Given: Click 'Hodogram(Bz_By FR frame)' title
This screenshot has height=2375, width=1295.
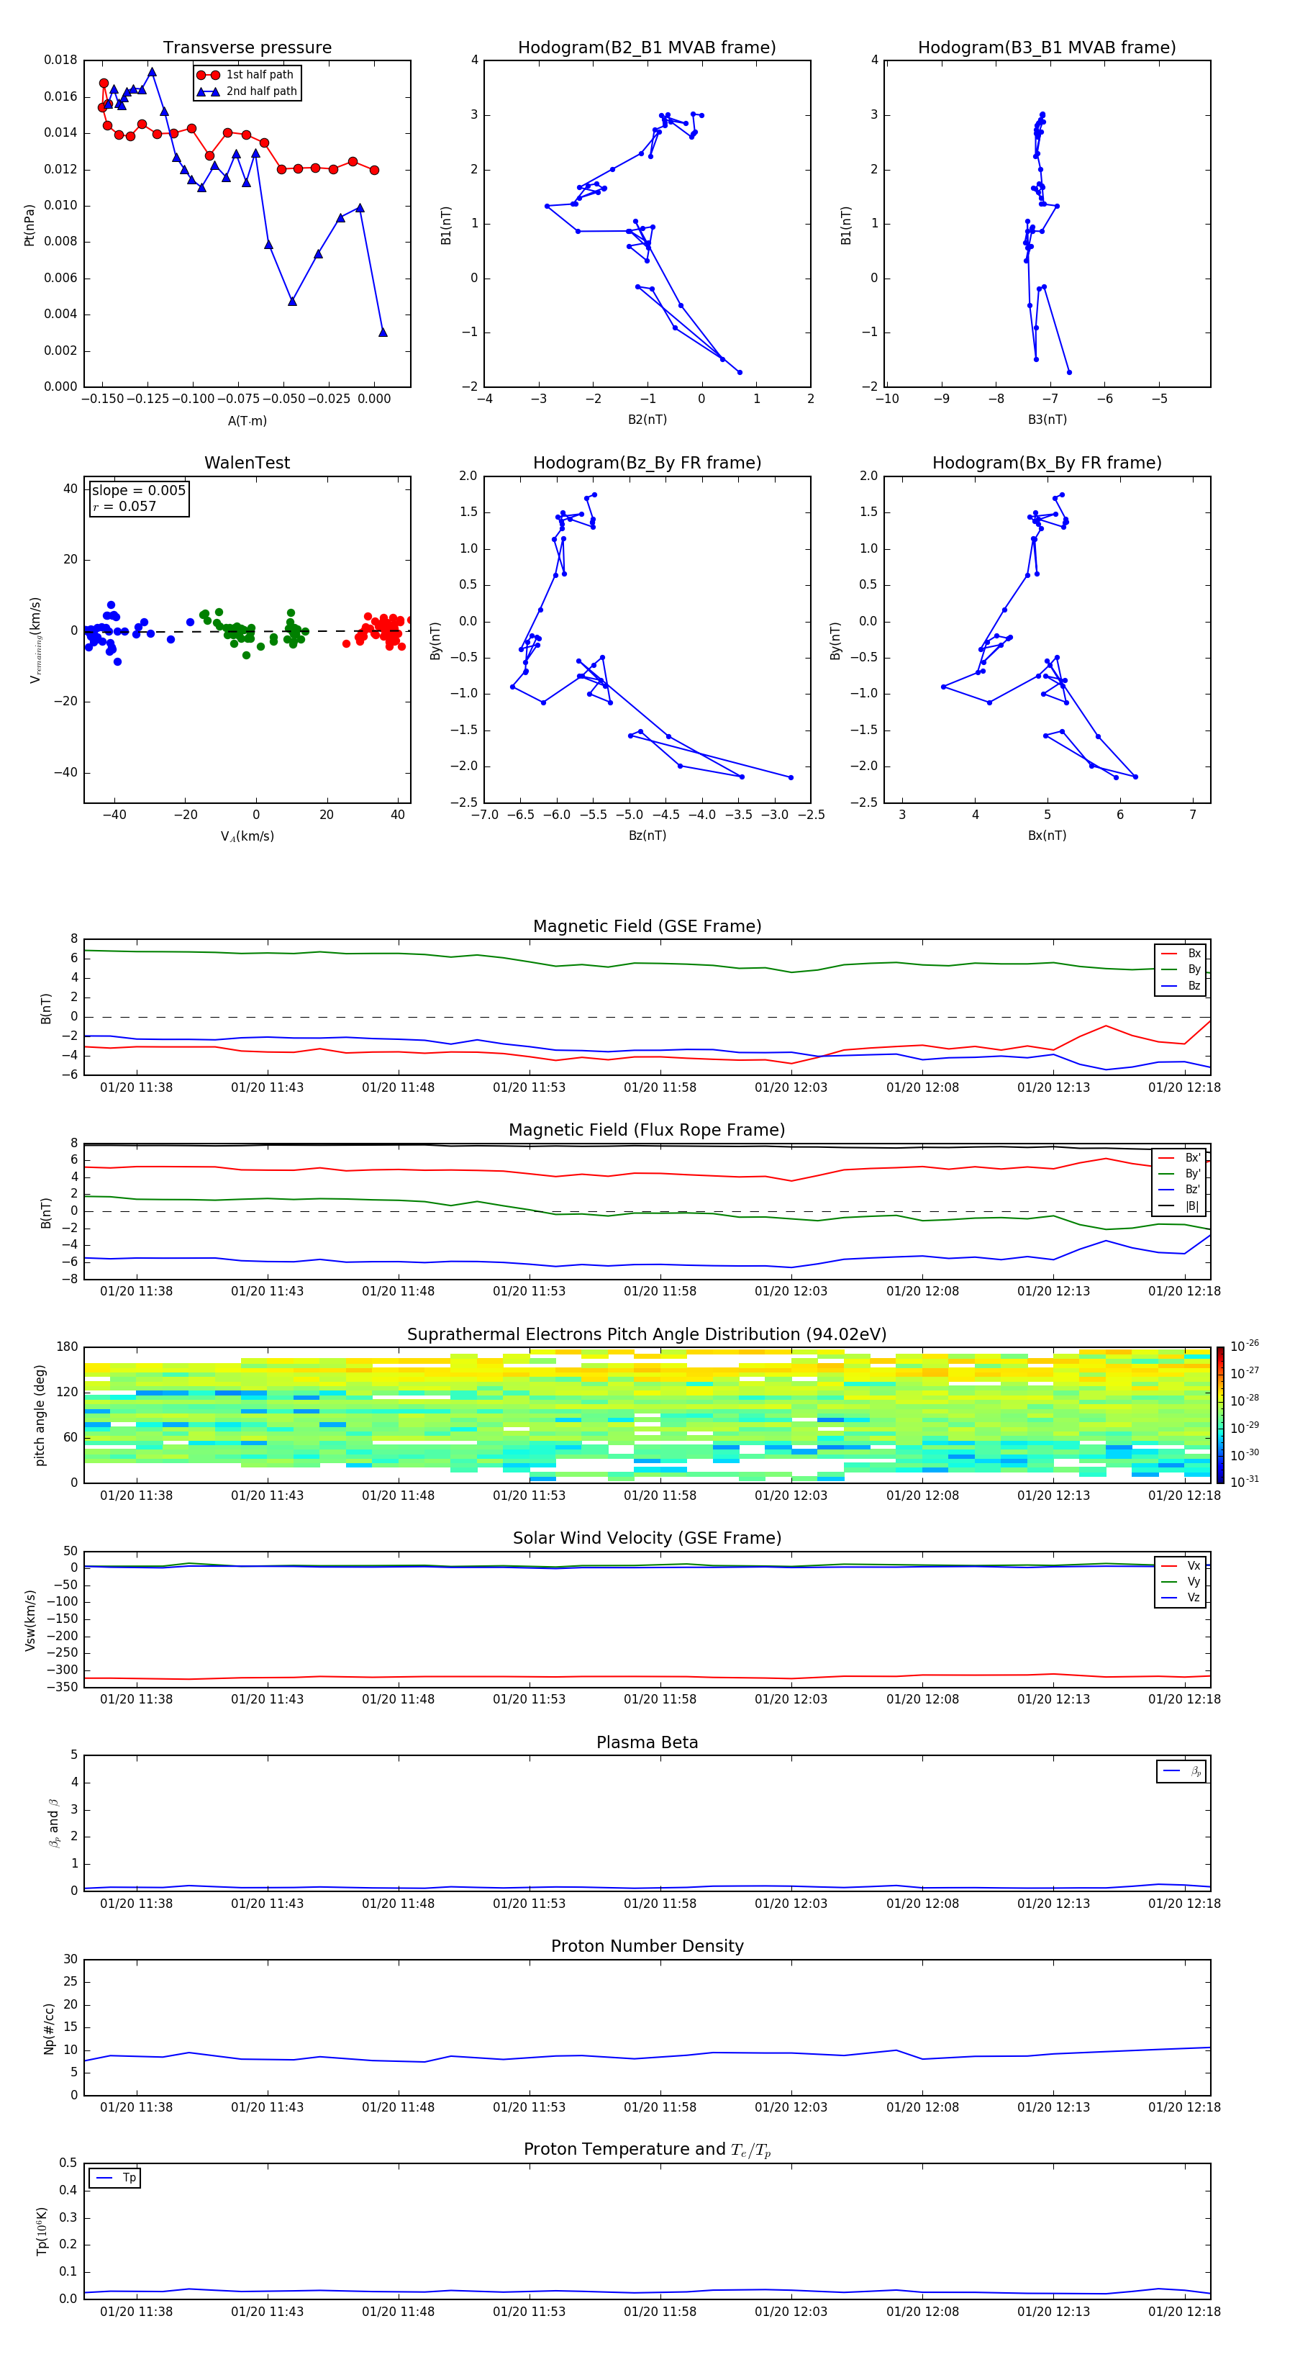Looking at the screenshot, I should pos(647,463).
